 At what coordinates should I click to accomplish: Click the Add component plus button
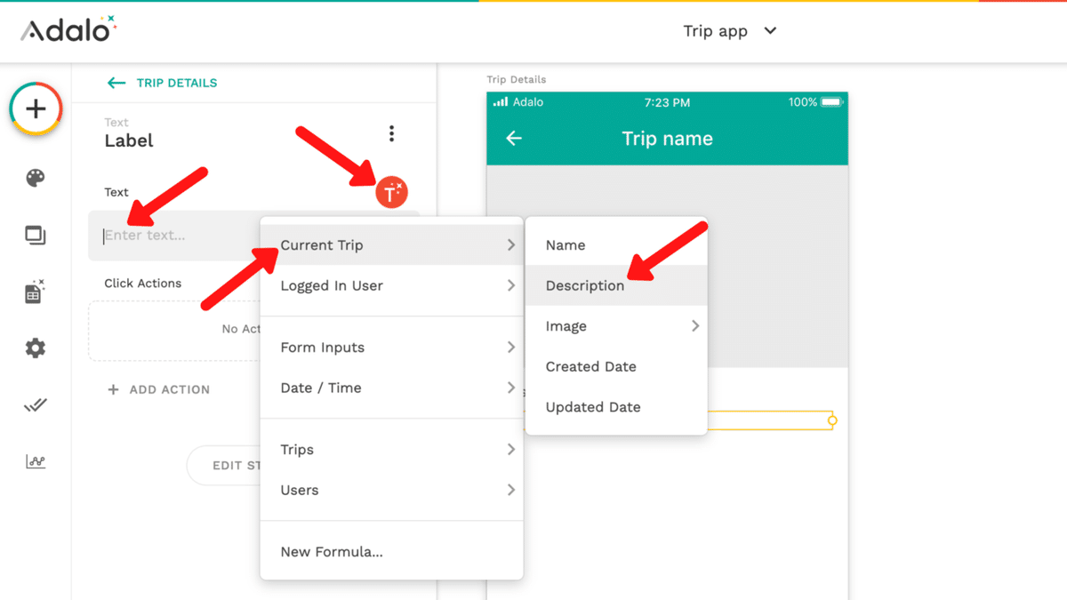[x=36, y=109]
